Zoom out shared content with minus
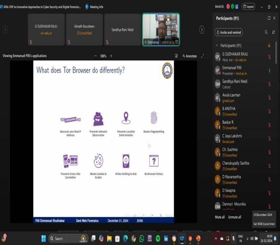This screenshot has width=280, height=245. click(x=96, y=56)
